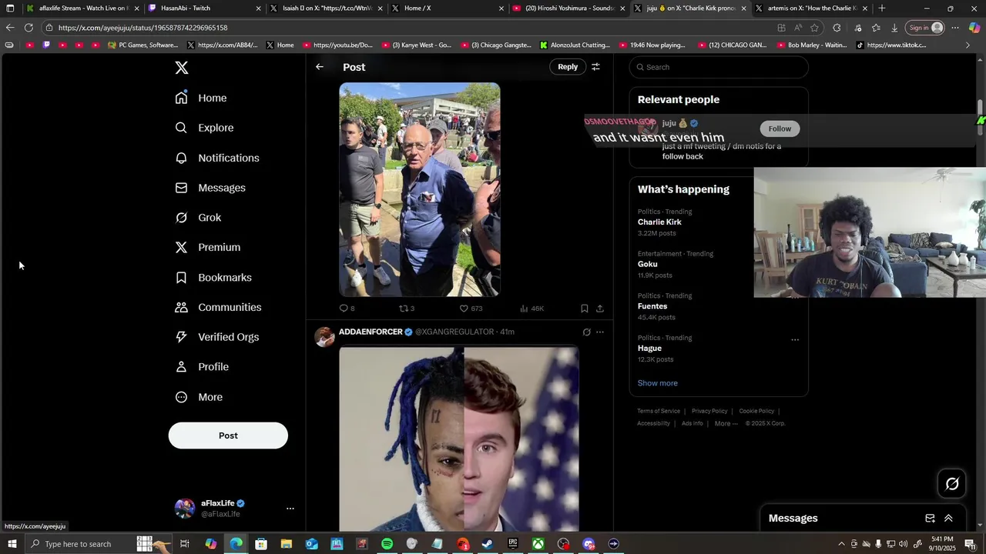986x554 pixels.
Task: Compose new message in Messages drawer
Action: pos(930,519)
